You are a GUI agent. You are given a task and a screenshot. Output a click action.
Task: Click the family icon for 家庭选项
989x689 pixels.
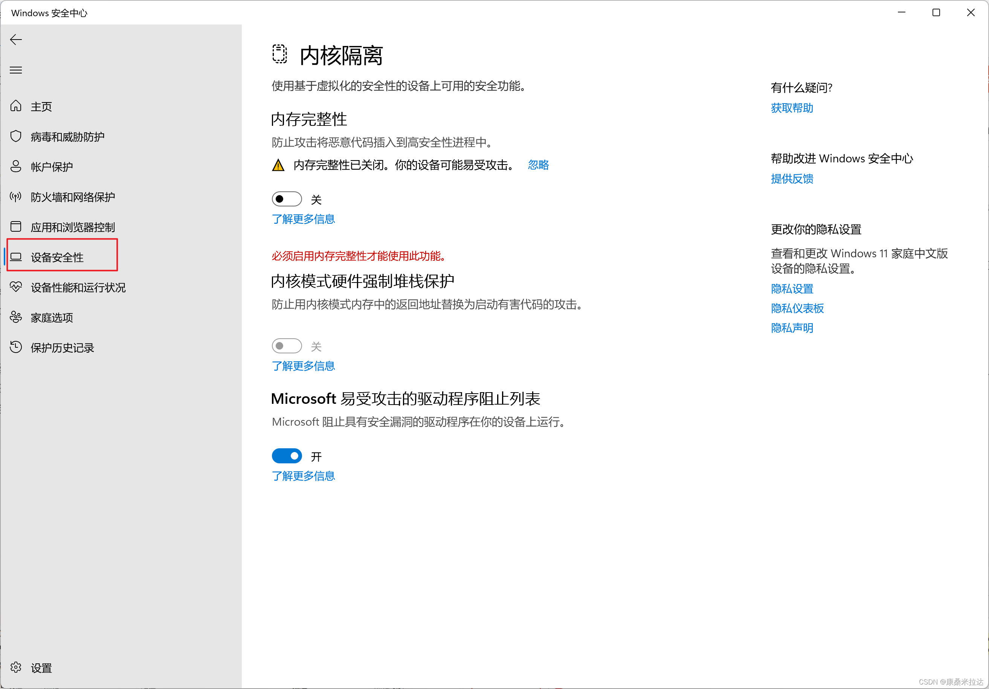(16, 317)
